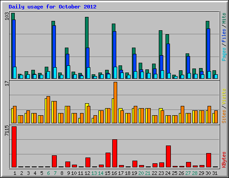Click the green 'Hits' legend label

pos(224,19)
